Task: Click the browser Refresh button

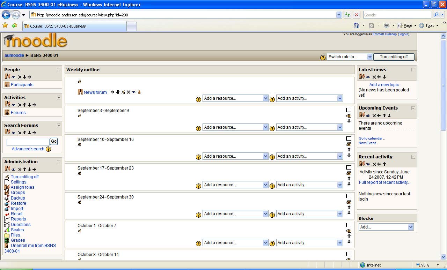Action: pyautogui.click(x=347, y=15)
